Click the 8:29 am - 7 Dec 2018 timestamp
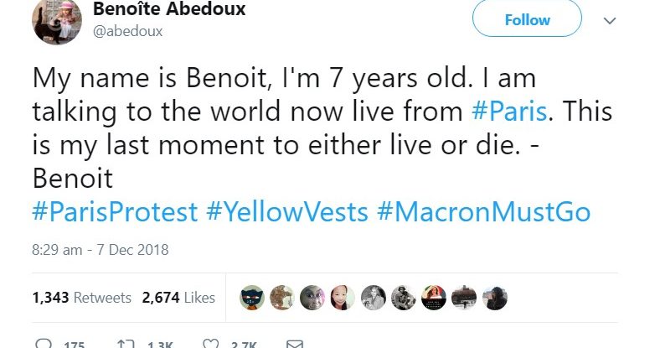 101,250
